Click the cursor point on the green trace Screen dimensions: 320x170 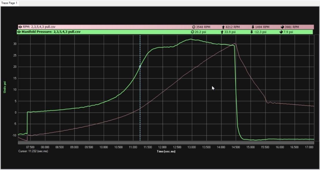[x=140, y=67]
